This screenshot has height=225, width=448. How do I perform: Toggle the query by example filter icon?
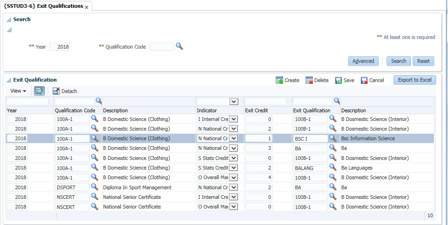point(39,91)
